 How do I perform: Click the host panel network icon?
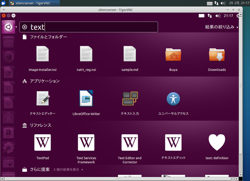point(216,3)
